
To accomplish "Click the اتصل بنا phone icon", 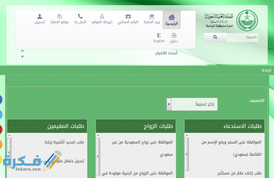I will (80, 16).
